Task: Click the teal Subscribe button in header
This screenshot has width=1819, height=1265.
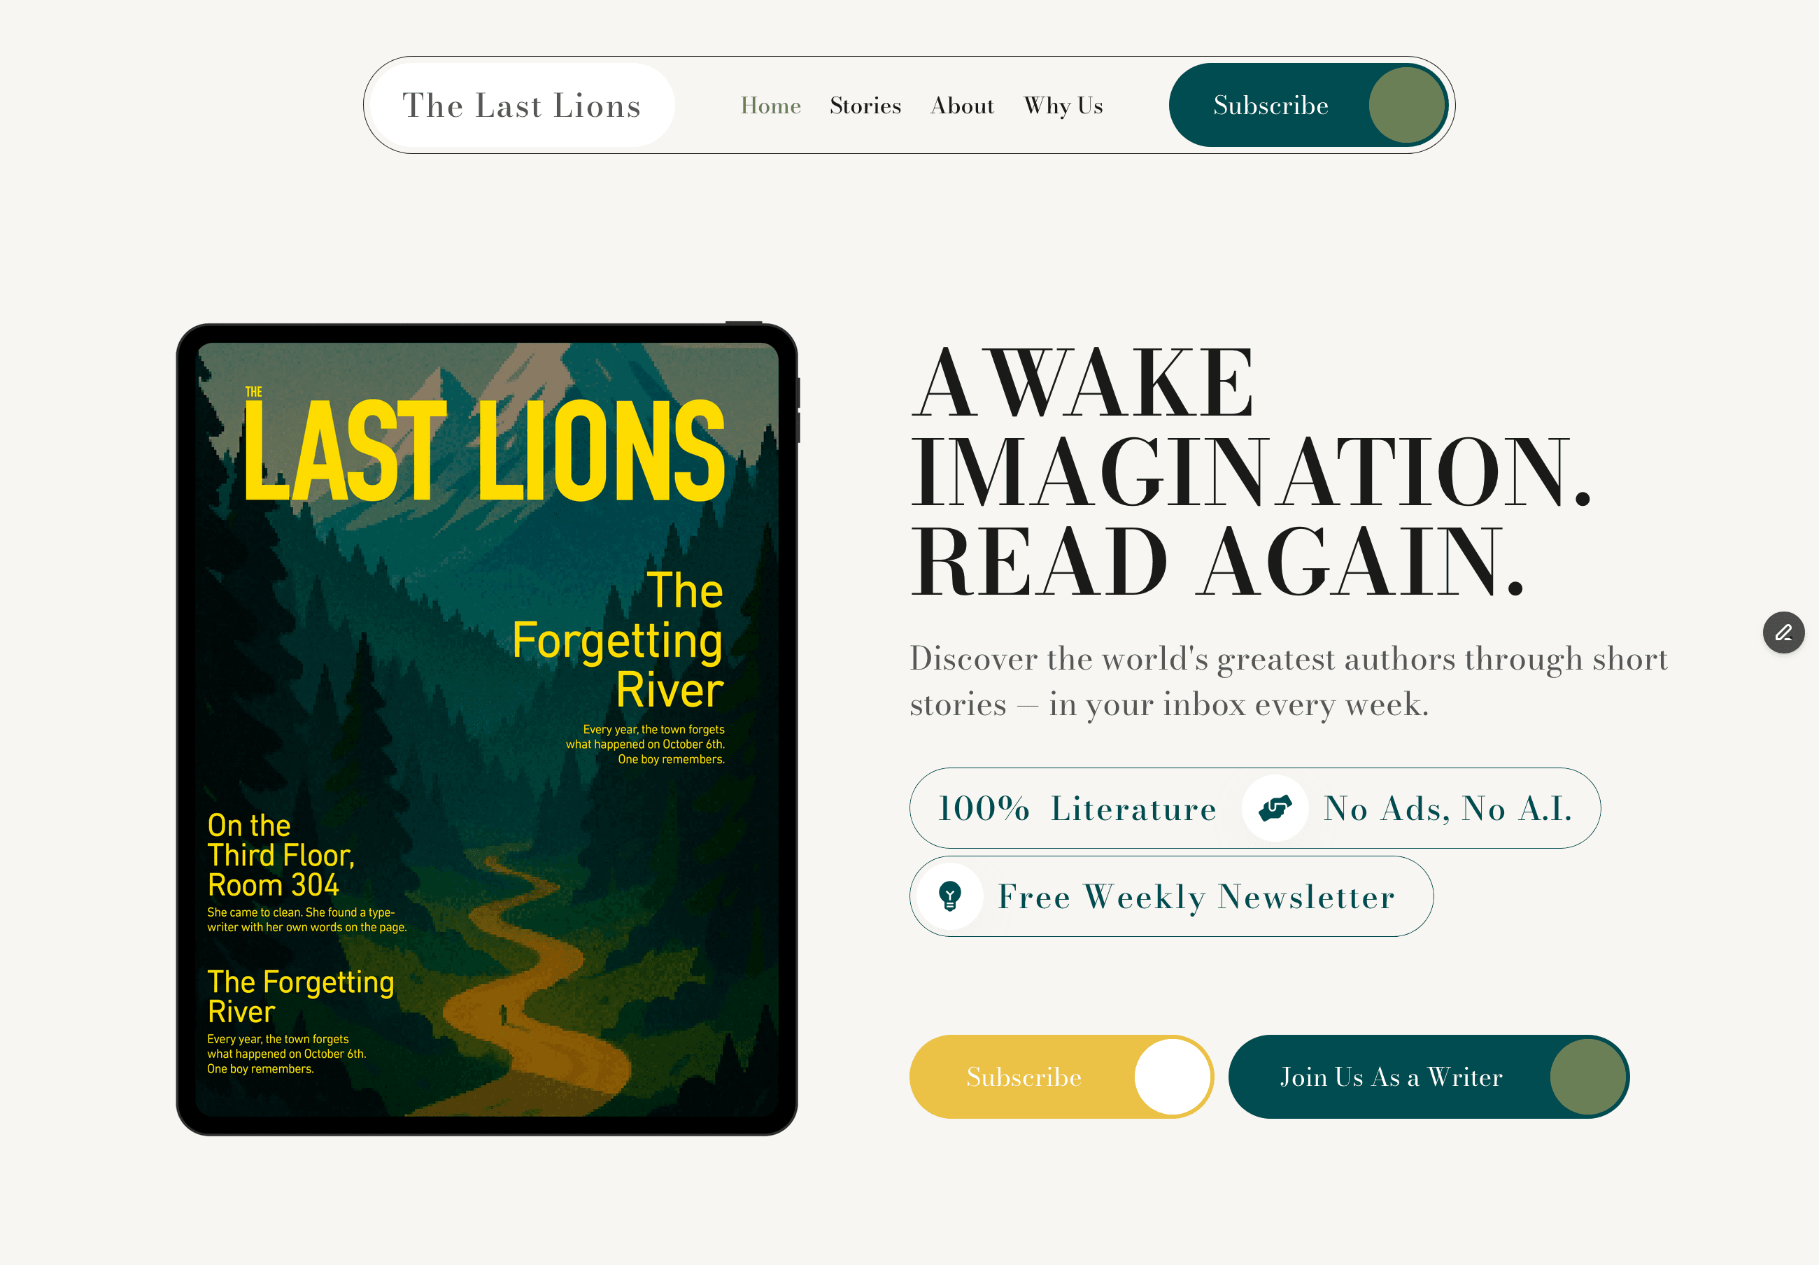Action: pos(1309,104)
